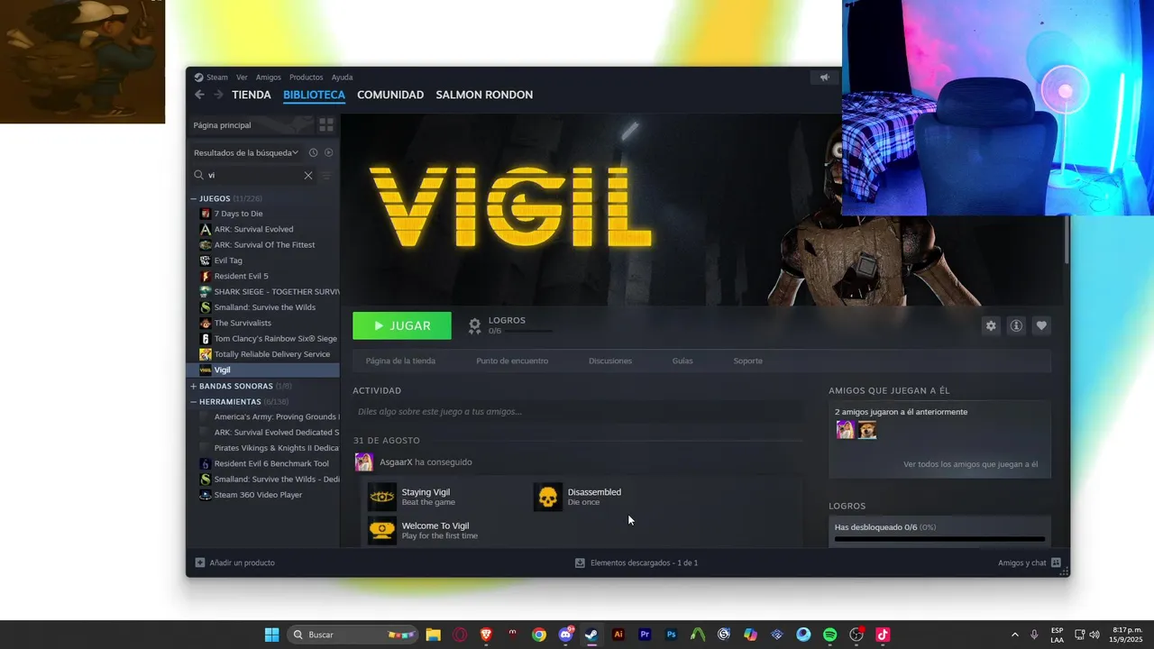
Task: Open Adobe Illustrator from the taskbar
Action: [618, 635]
